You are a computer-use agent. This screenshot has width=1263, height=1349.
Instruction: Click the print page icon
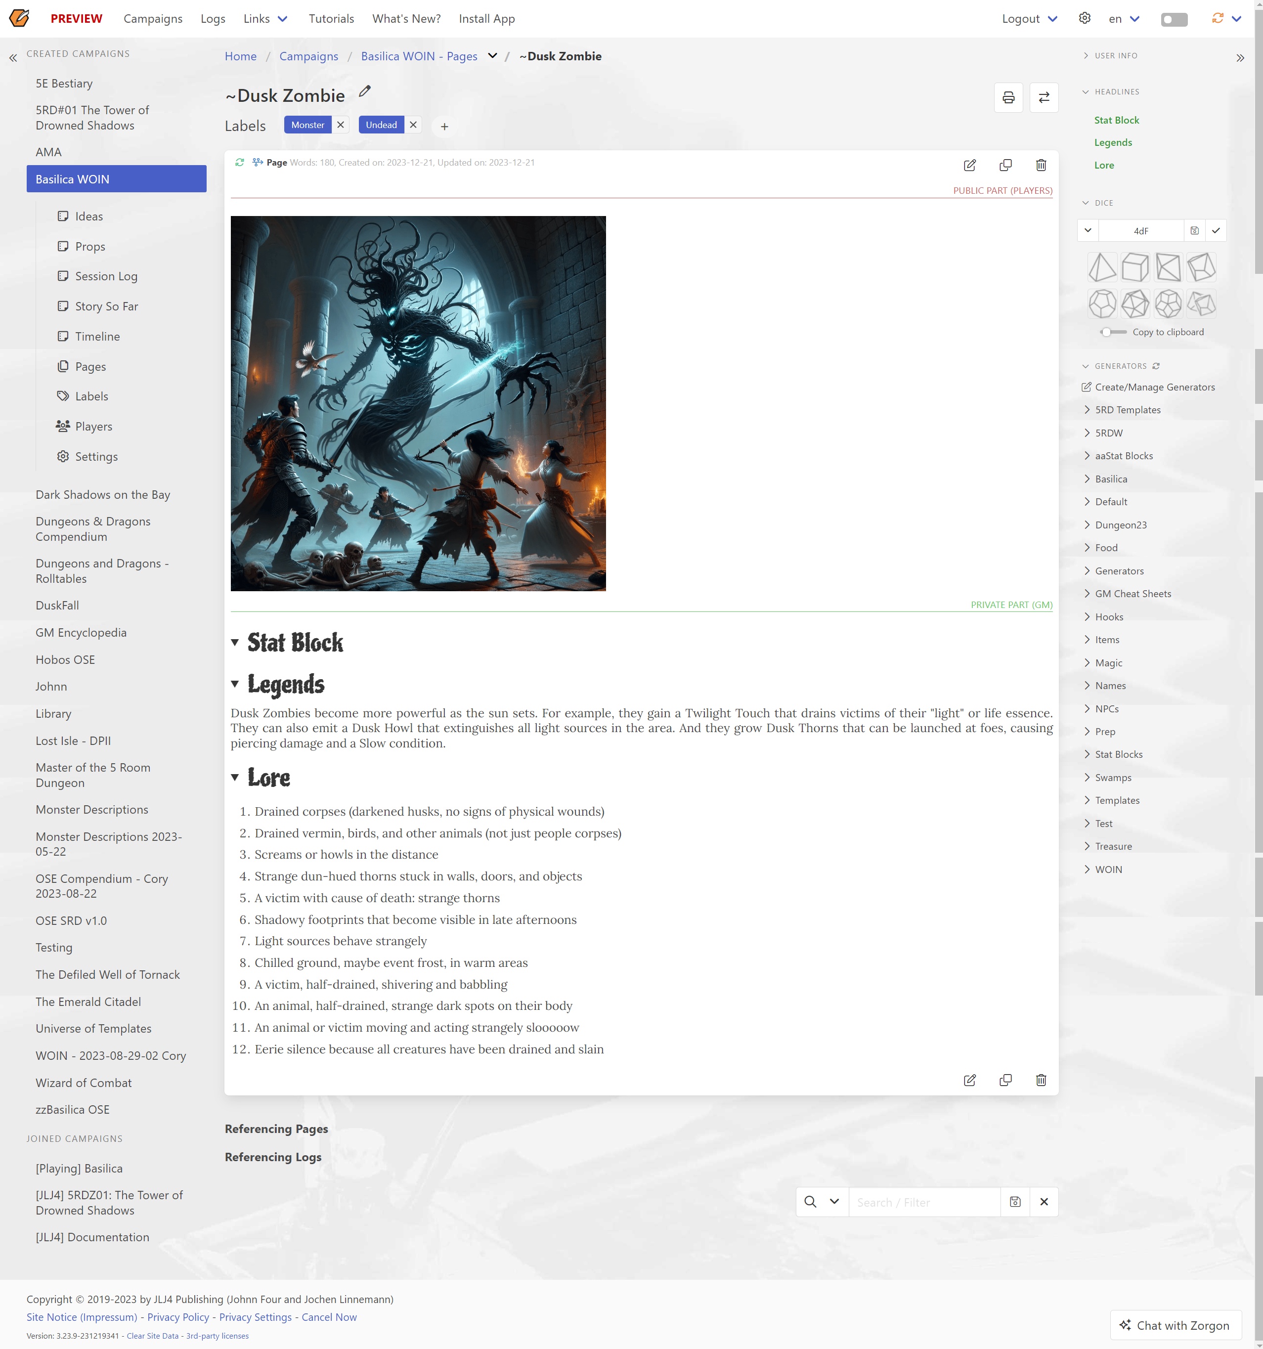(x=1008, y=98)
